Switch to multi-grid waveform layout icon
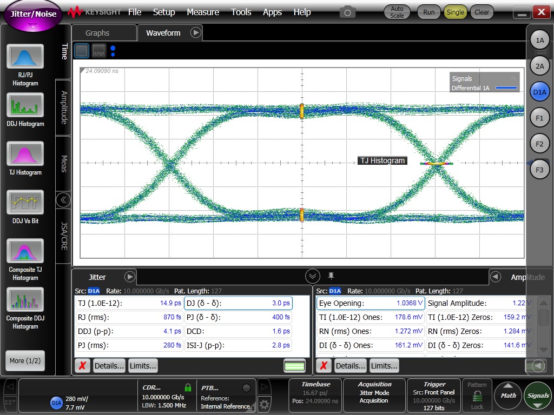 (98, 50)
